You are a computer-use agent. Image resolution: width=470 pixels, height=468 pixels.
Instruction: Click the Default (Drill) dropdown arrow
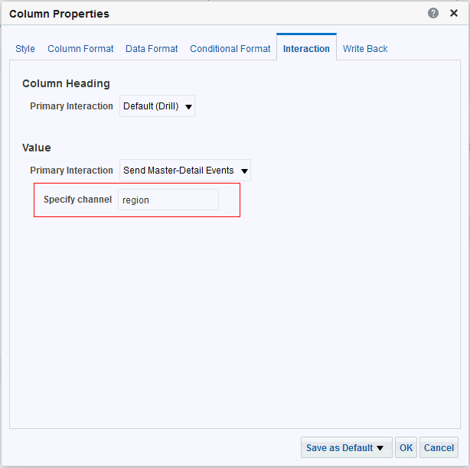(188, 107)
